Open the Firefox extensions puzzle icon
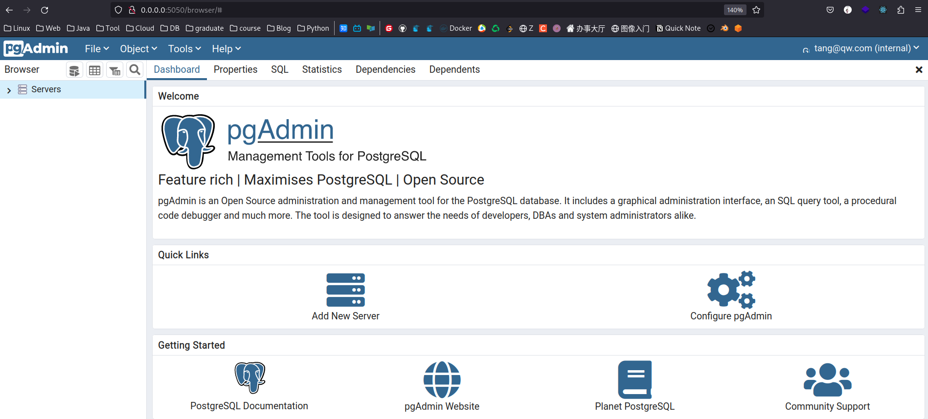The width and height of the screenshot is (928, 419). 901,10
